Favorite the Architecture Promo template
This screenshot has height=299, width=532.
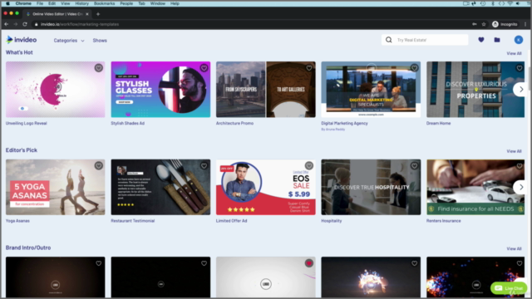pos(309,68)
